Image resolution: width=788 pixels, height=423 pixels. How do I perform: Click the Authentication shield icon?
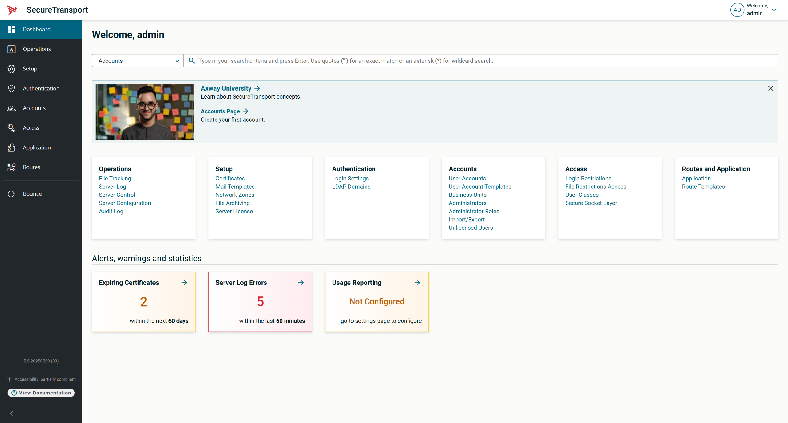click(11, 88)
